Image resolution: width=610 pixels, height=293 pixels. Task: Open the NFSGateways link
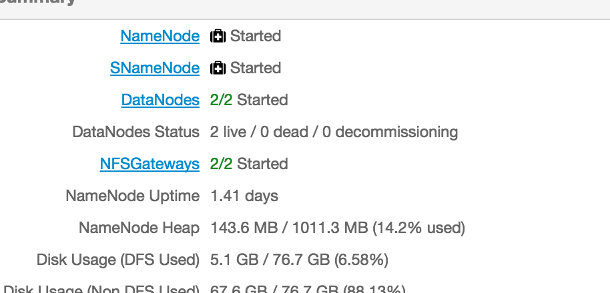(149, 164)
